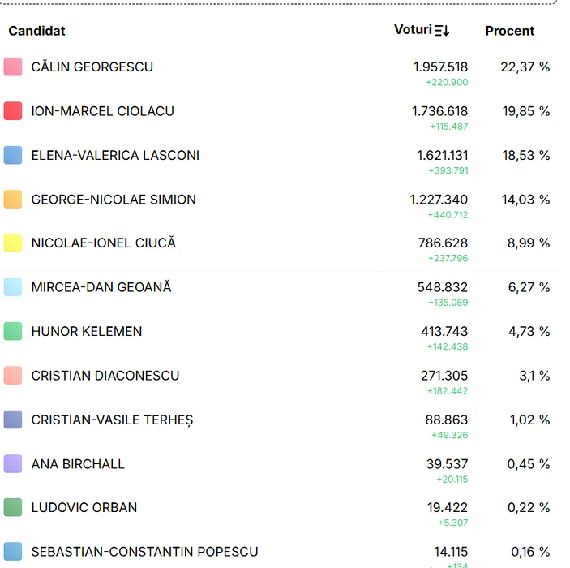This screenshot has height=568, width=570.
Task: Select the ELENA-VALERICA LASCONI row name
Action: (115, 155)
